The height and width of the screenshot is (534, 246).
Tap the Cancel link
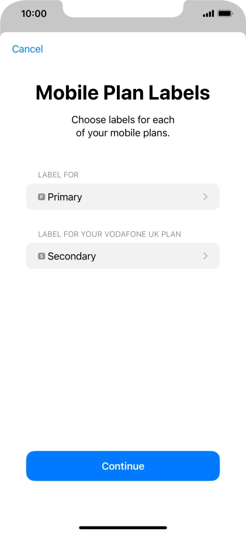pos(27,49)
